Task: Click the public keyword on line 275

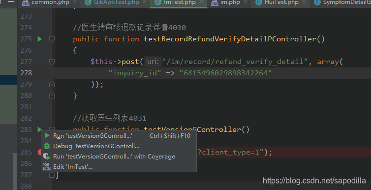Action: pos(86,39)
